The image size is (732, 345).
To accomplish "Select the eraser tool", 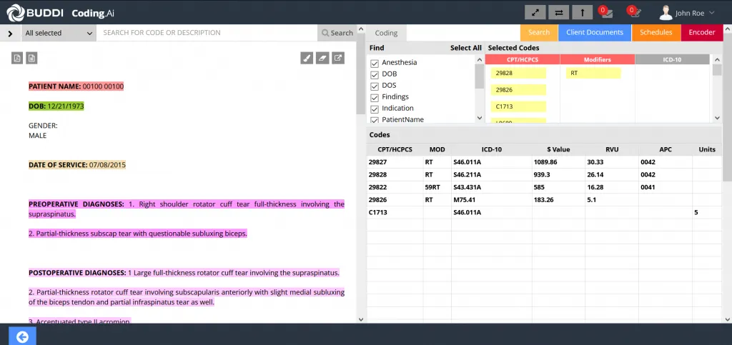I will (322, 58).
